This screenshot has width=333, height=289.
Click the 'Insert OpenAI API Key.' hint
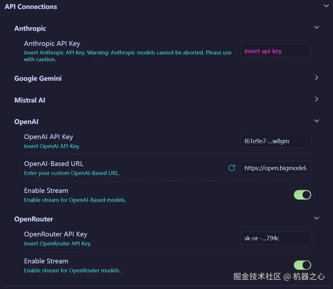(52, 146)
